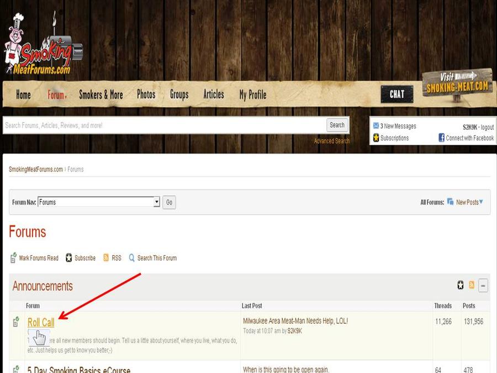Click the Advanced Search link
This screenshot has width=497, height=373.
(331, 141)
